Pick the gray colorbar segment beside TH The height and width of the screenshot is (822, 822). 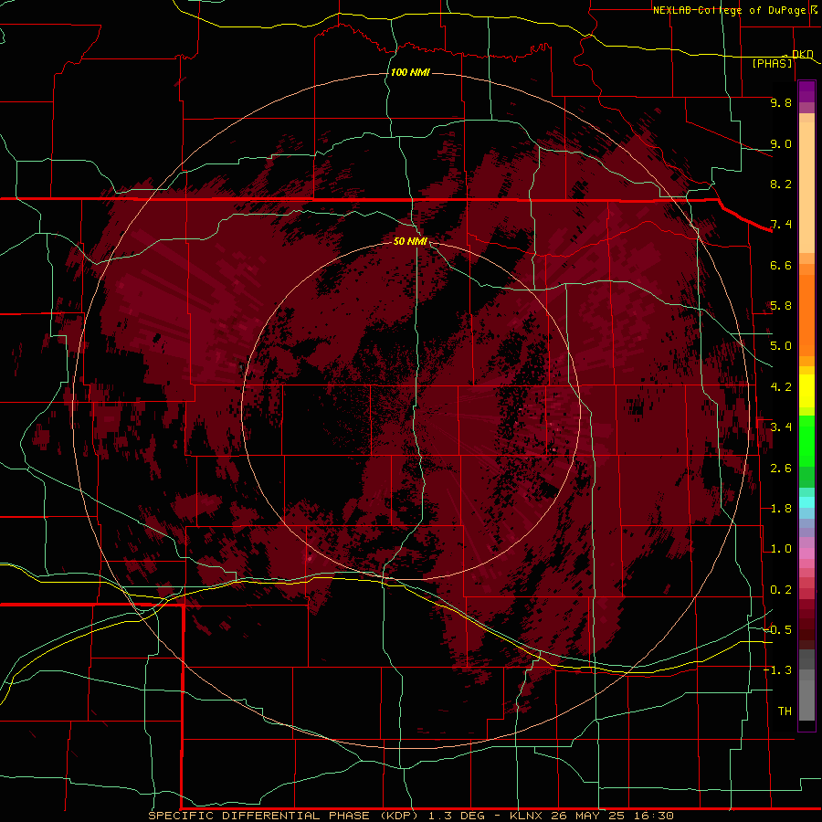point(806,700)
